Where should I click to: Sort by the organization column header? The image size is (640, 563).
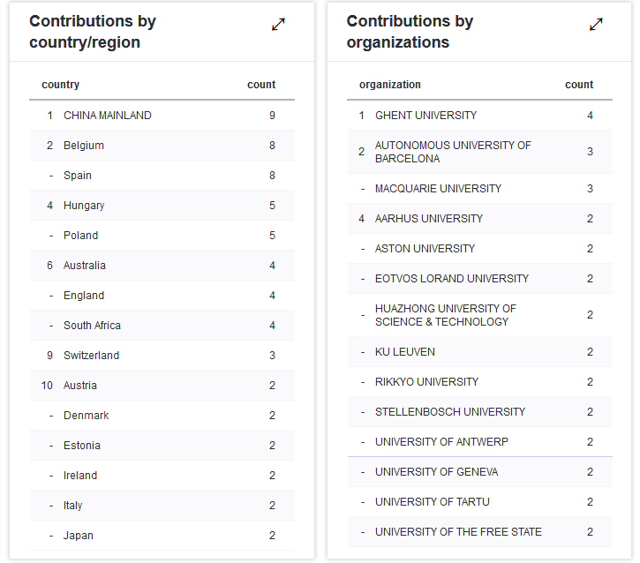390,85
